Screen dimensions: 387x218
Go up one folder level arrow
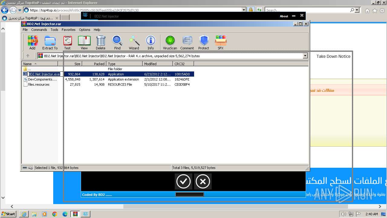tap(28, 56)
